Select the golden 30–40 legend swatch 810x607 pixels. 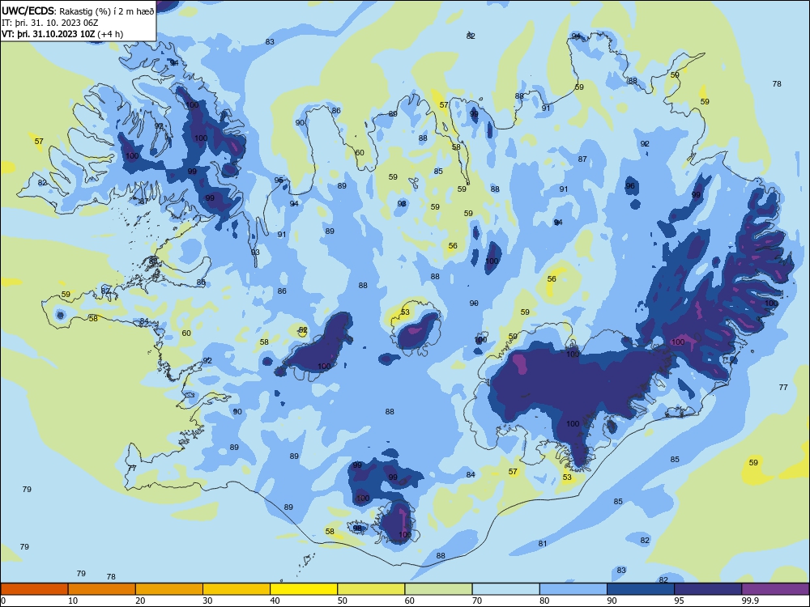point(237,589)
